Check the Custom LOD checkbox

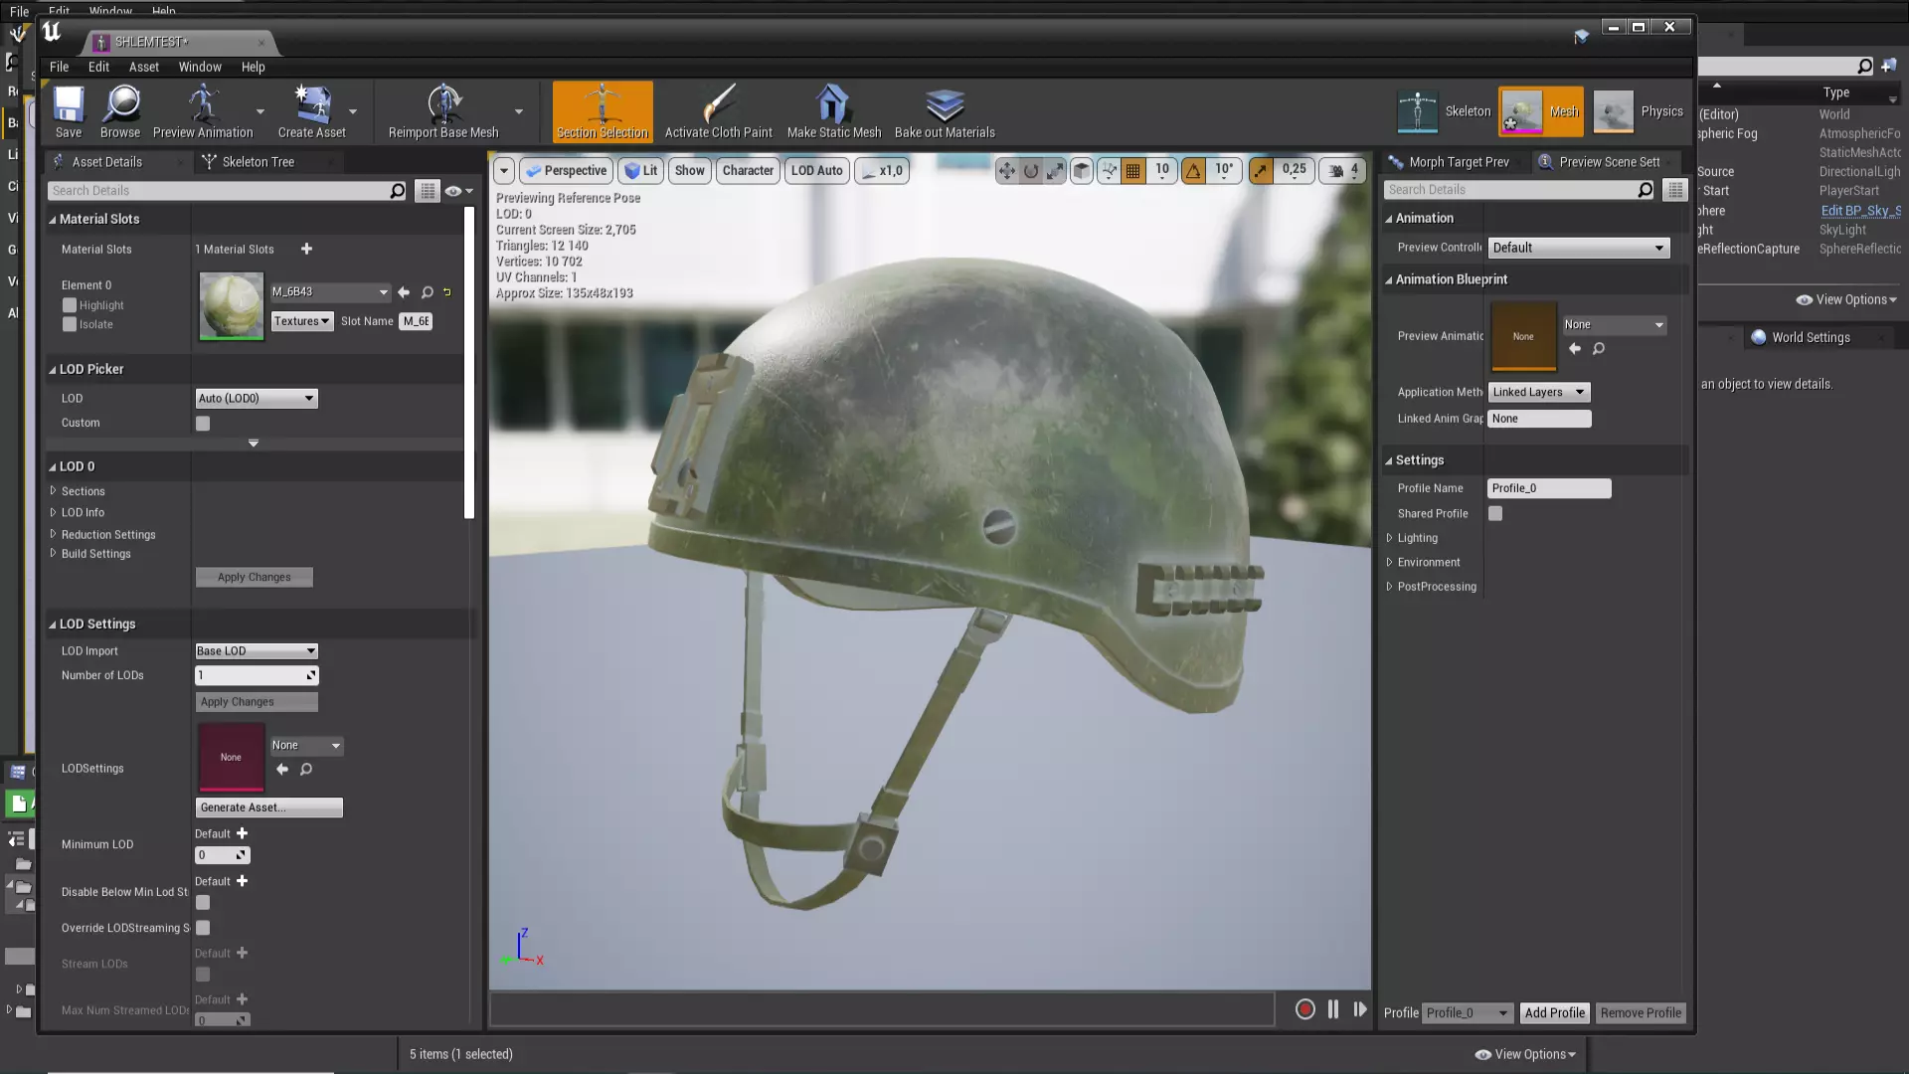point(203,424)
